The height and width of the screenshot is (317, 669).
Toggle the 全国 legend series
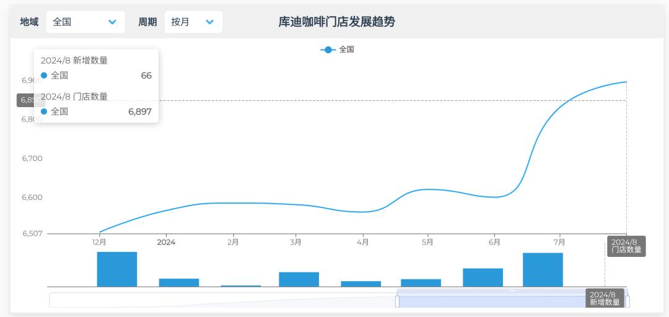[x=338, y=50]
